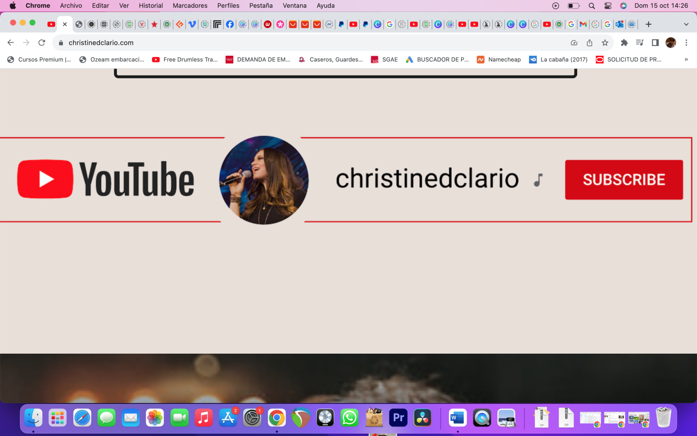Open the Namecheap bookmark
Image resolution: width=697 pixels, height=436 pixels.
click(499, 59)
